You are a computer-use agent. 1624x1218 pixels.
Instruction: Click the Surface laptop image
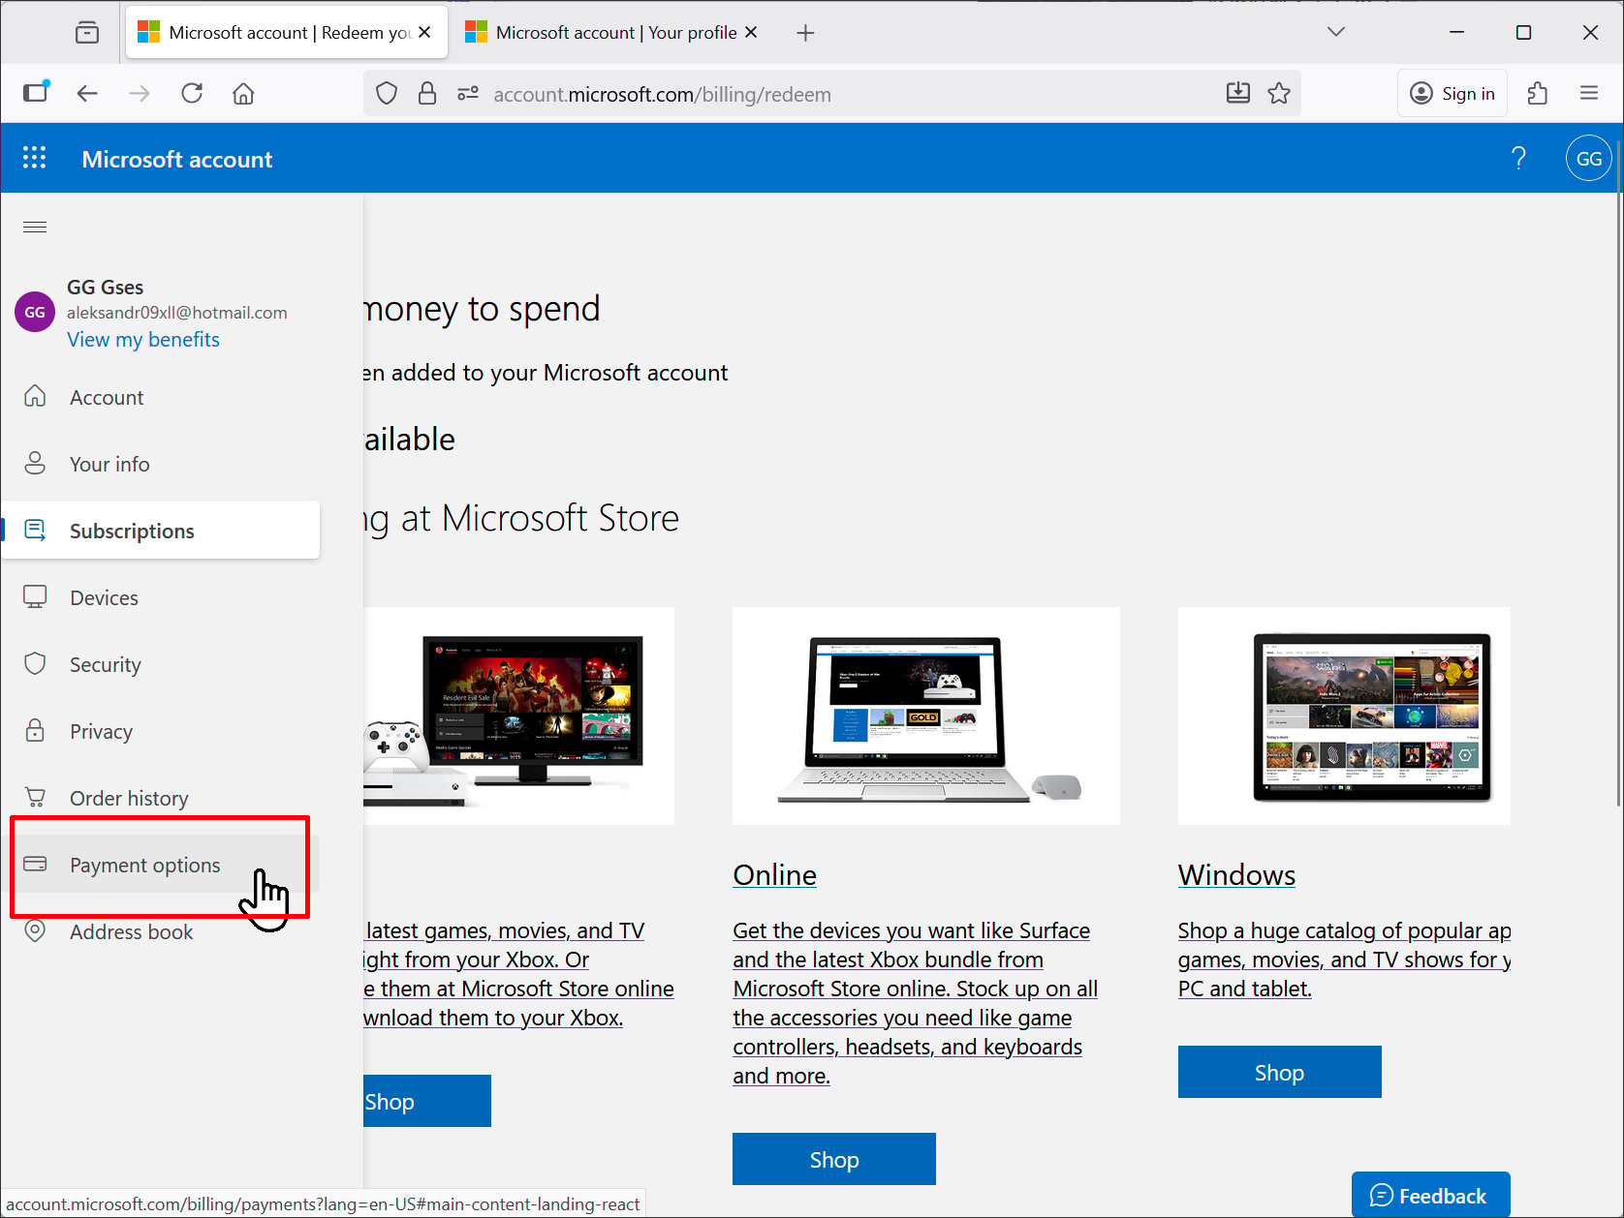coord(926,716)
